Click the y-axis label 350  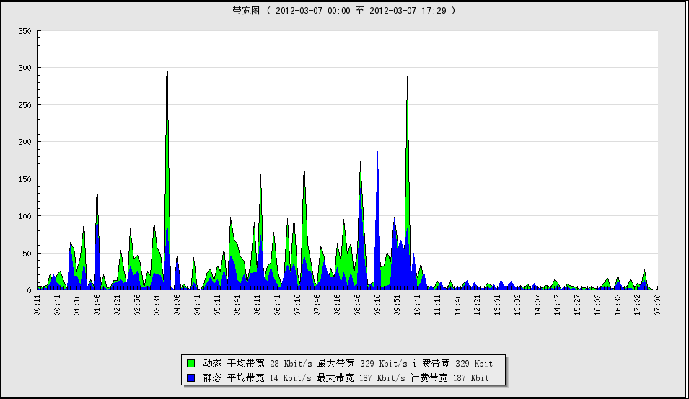point(25,31)
